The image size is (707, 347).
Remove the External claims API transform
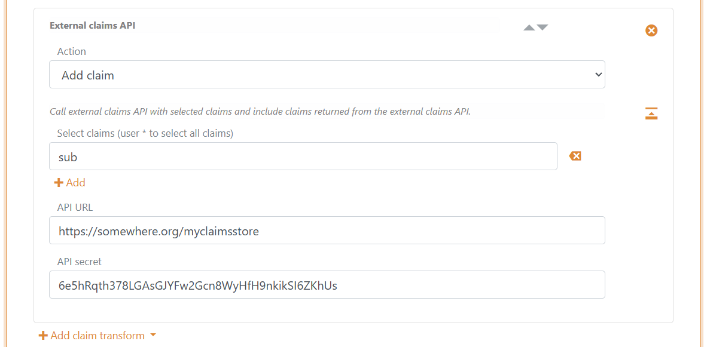[651, 30]
